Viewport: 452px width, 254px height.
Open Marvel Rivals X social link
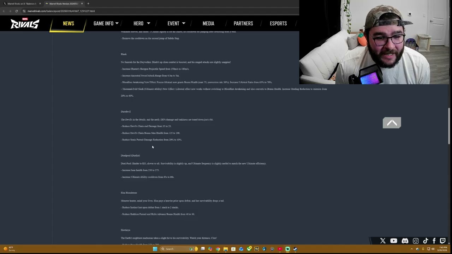[383, 241]
